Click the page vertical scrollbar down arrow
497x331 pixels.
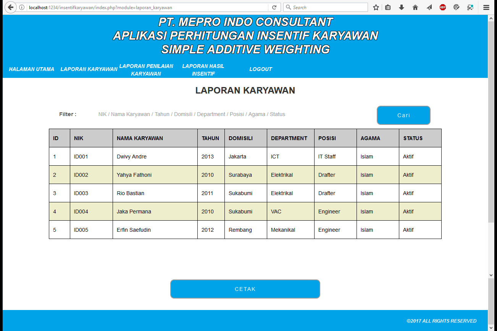[491, 275]
